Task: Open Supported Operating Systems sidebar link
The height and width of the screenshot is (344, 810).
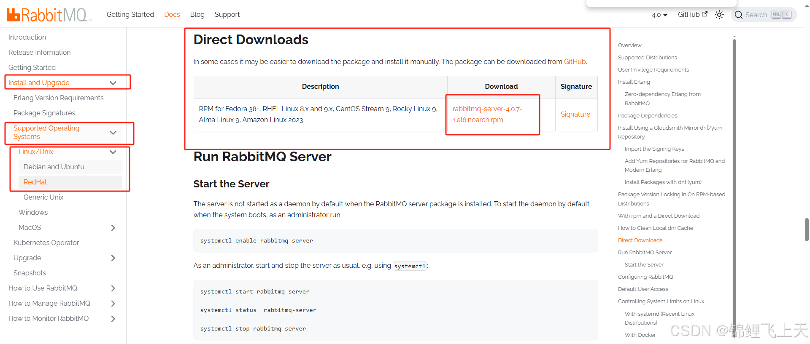Action: [x=46, y=132]
